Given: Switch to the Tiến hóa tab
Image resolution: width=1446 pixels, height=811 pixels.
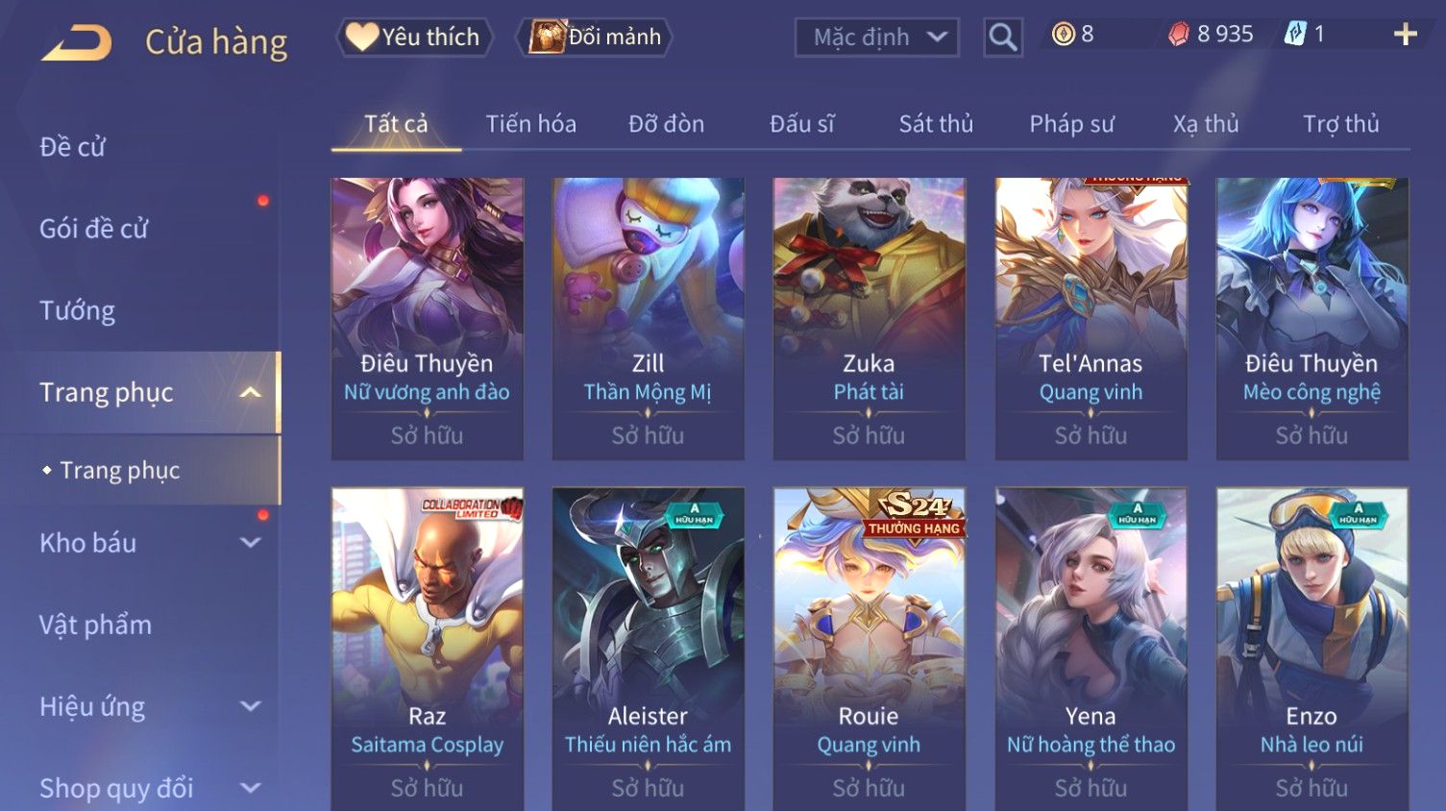Looking at the screenshot, I should [530, 124].
